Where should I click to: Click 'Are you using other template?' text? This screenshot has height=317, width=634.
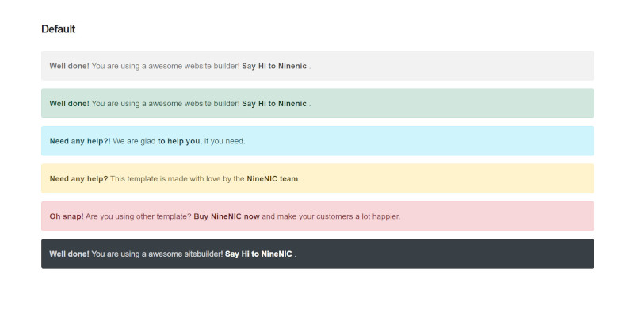139,216
